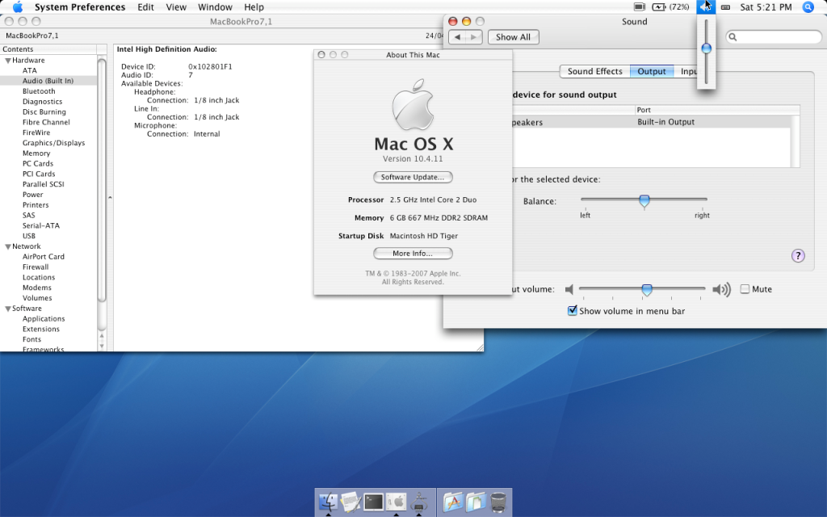Screen dimensions: 827x517
Task: Select Bluetooth in the Hardware list
Action: [x=39, y=91]
